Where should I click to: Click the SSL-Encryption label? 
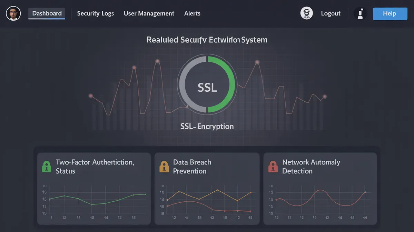(207, 126)
